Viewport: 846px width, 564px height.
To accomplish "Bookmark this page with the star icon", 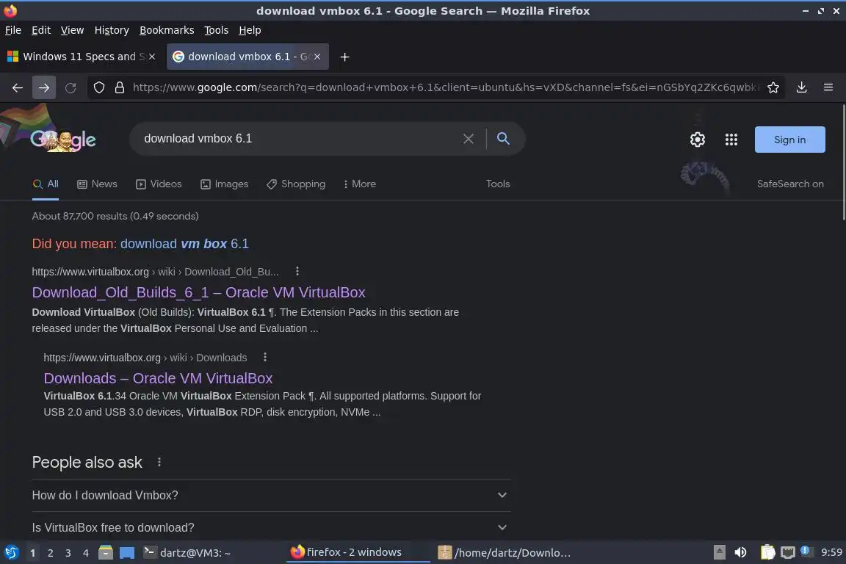I will 773,87.
